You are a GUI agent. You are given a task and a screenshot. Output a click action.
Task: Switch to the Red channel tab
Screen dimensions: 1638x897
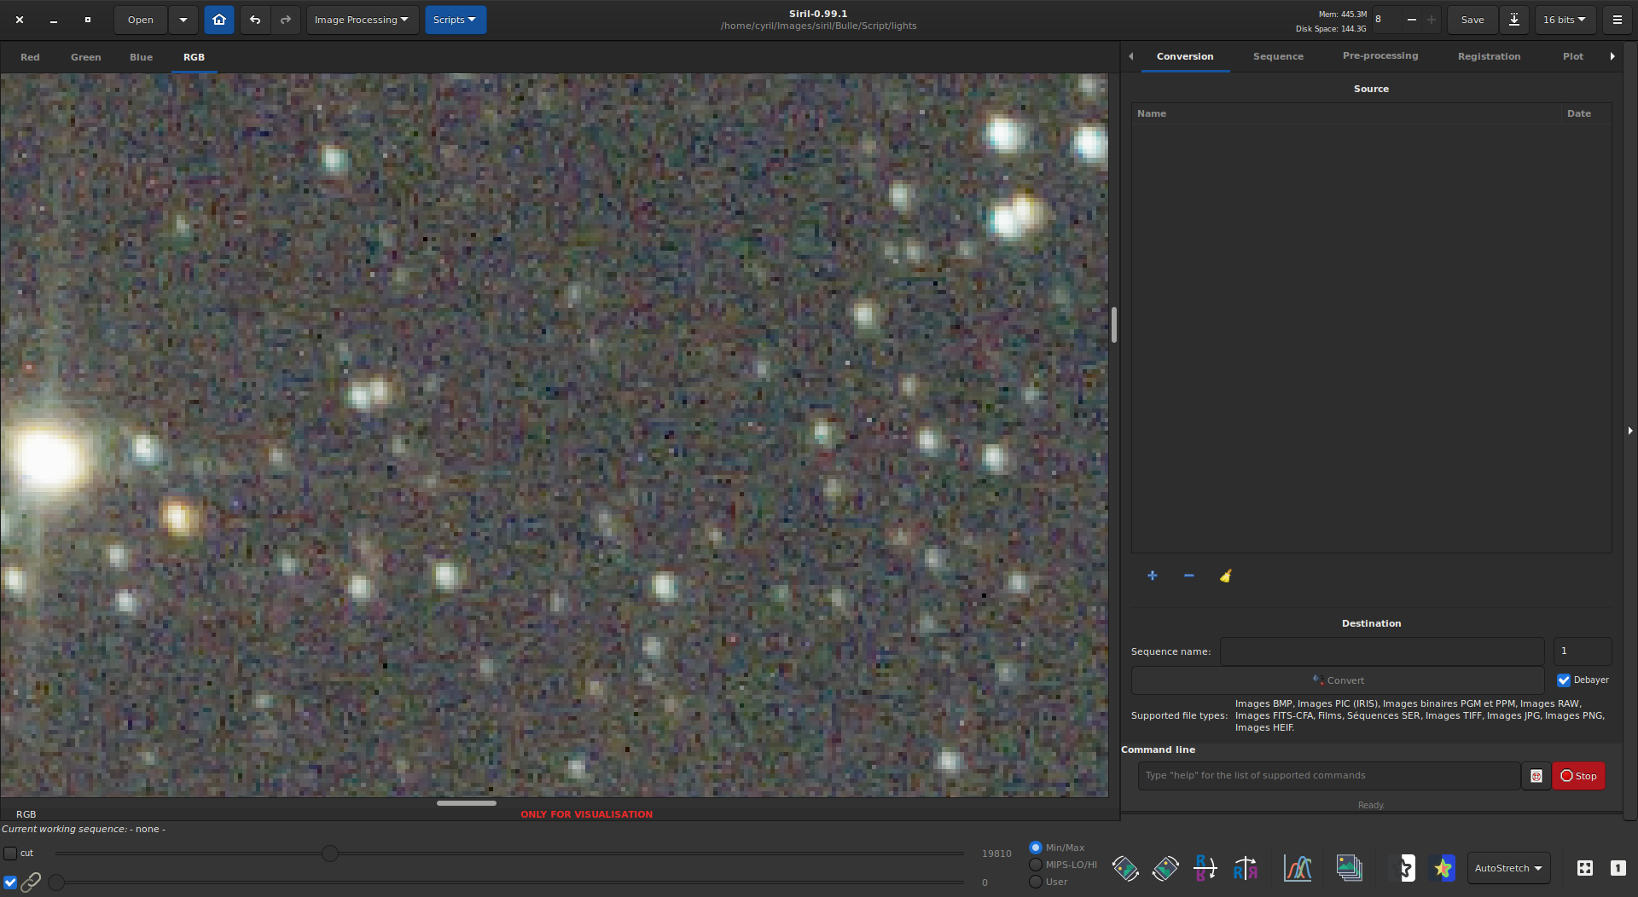(30, 57)
